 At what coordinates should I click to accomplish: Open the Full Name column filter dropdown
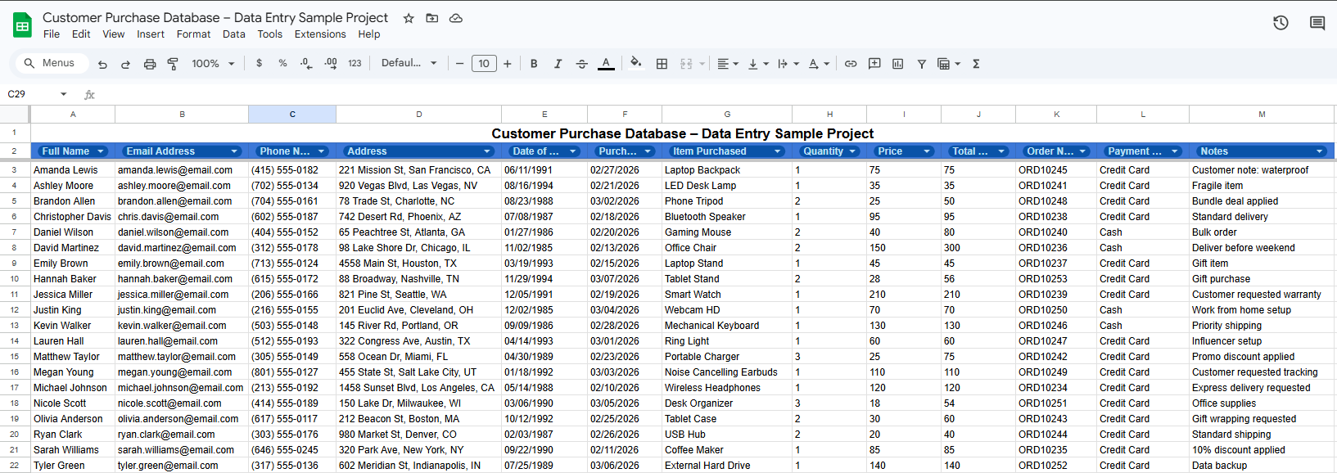[x=101, y=151]
